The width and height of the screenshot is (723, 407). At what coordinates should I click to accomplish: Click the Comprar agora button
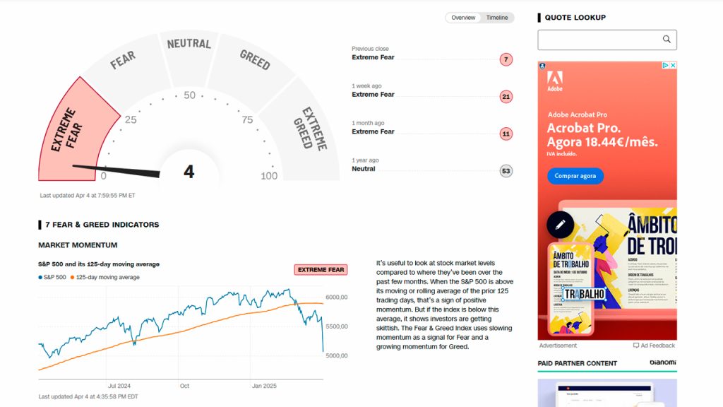click(x=575, y=176)
